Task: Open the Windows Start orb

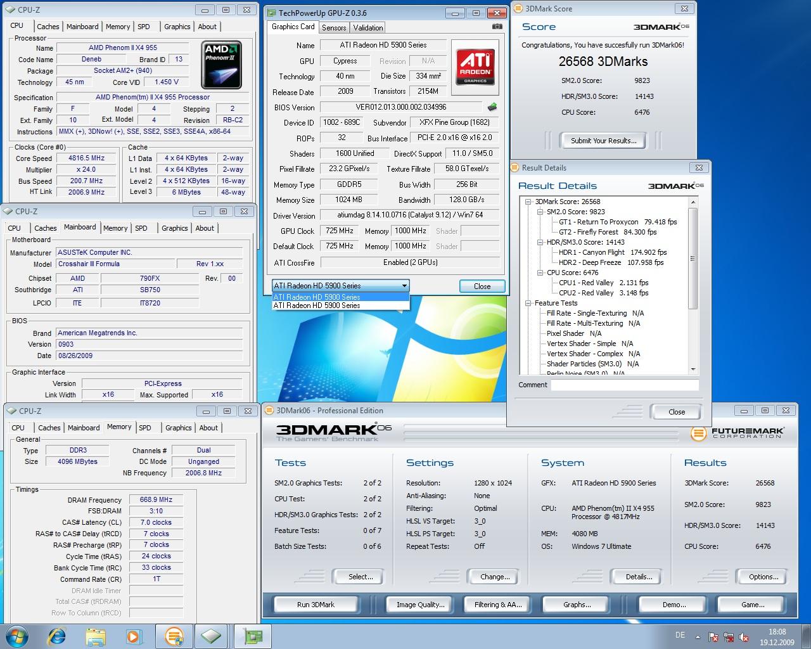Action: coord(17,636)
